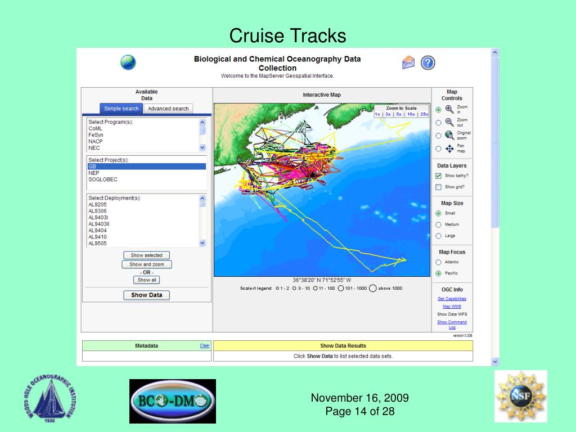This screenshot has width=576, height=432.
Task: Select the Pan map radio button
Action: pos(438,148)
